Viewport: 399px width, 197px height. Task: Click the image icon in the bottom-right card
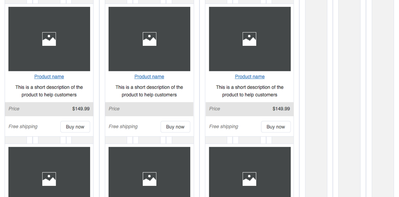[249, 179]
